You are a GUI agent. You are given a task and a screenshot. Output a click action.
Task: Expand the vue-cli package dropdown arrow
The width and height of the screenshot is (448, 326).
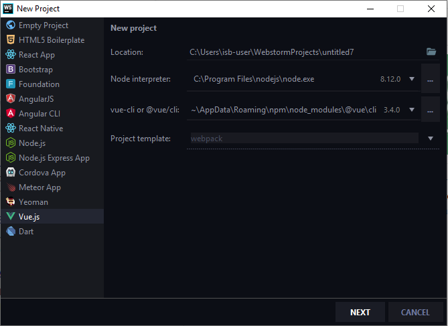[412, 109]
